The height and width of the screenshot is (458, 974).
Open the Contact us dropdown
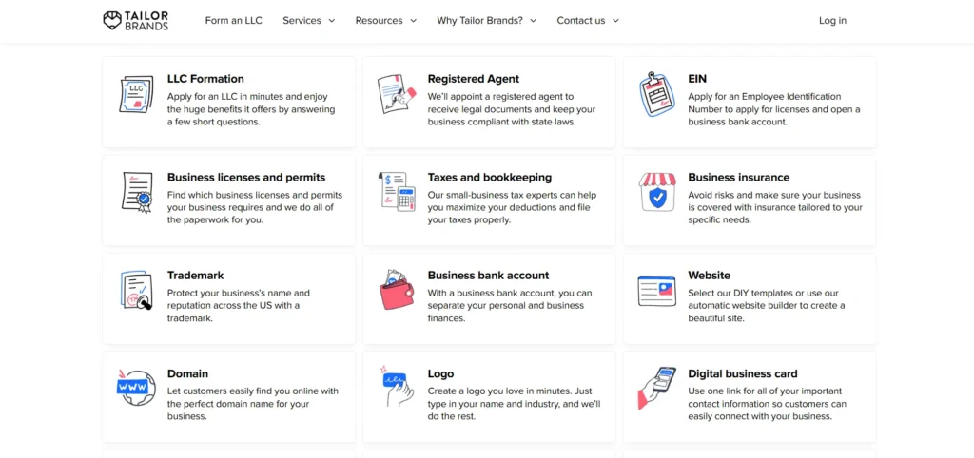pyautogui.click(x=587, y=20)
